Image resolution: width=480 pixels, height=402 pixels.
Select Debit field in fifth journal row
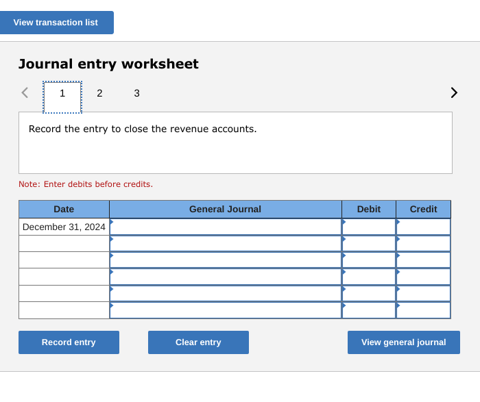369,294
